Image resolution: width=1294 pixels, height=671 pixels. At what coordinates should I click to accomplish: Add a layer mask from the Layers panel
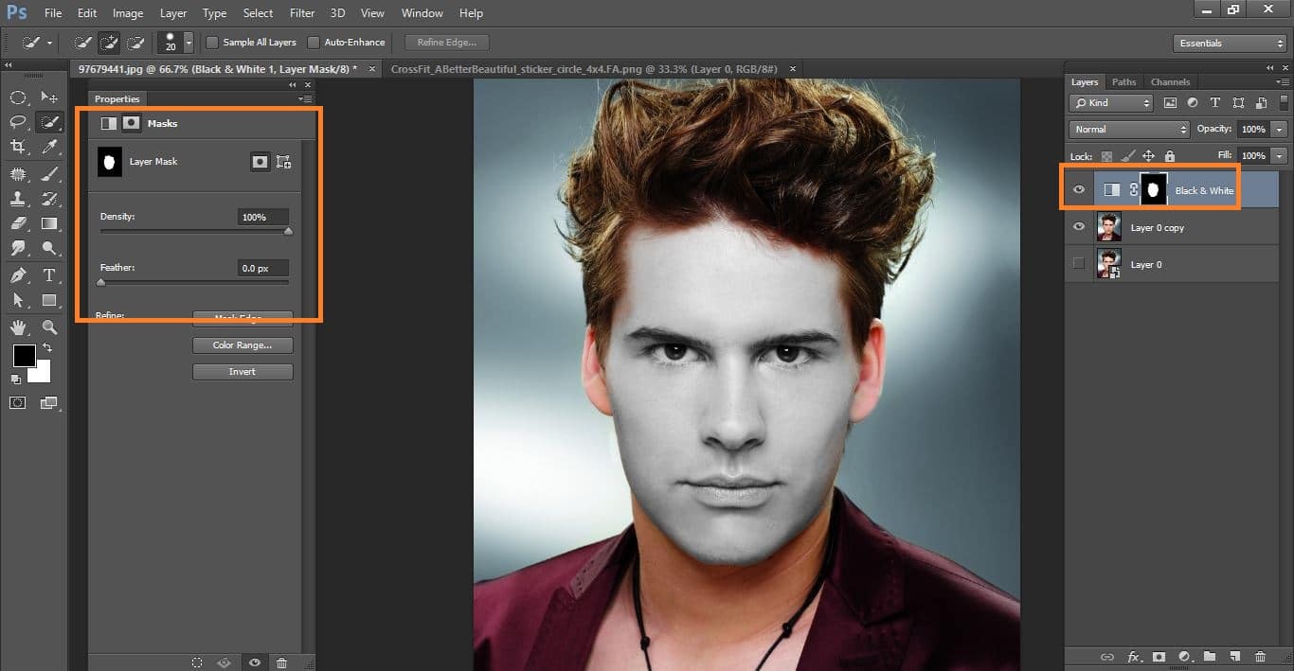[1158, 656]
